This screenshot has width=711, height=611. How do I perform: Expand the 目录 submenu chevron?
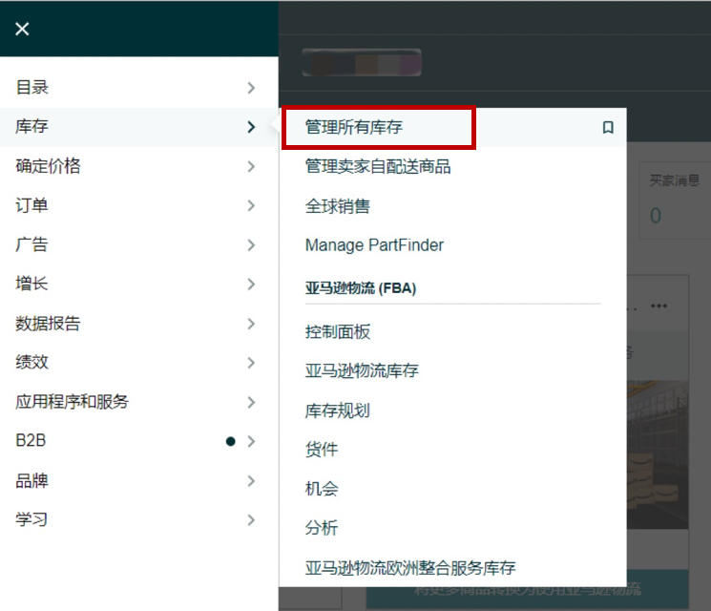(x=251, y=88)
